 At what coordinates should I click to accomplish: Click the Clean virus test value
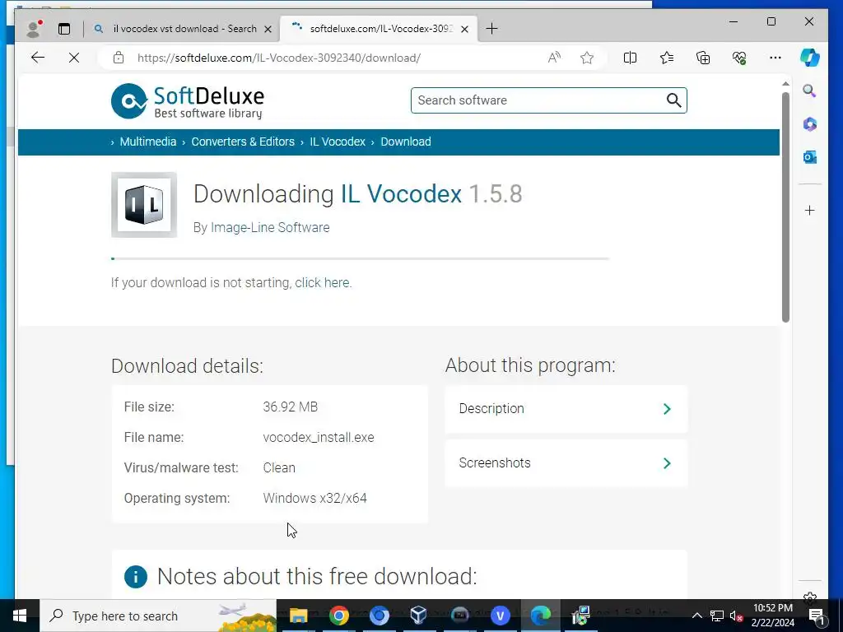[x=279, y=467]
